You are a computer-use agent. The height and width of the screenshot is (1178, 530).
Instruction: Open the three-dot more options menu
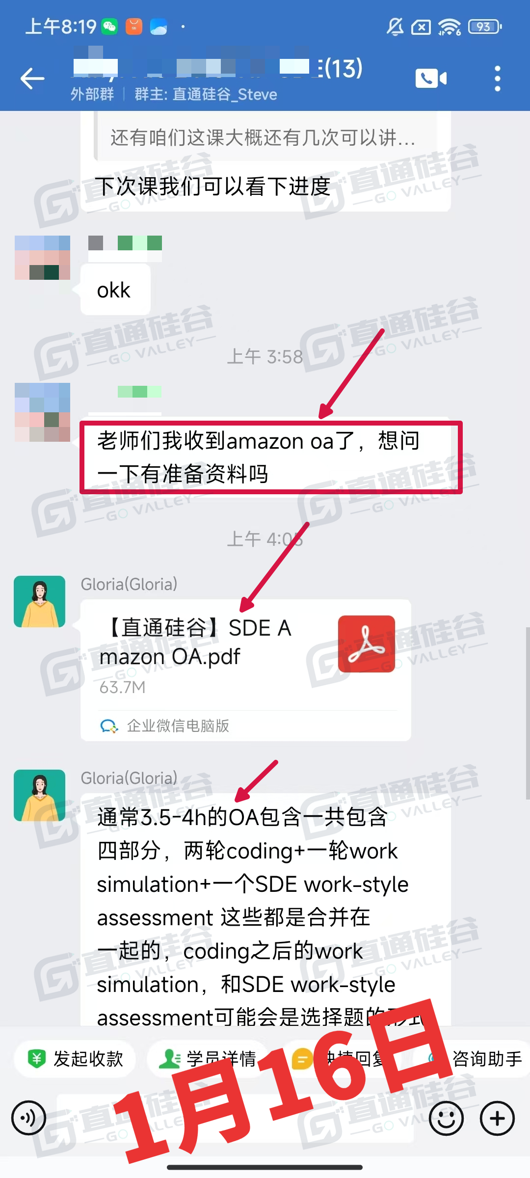tap(498, 79)
